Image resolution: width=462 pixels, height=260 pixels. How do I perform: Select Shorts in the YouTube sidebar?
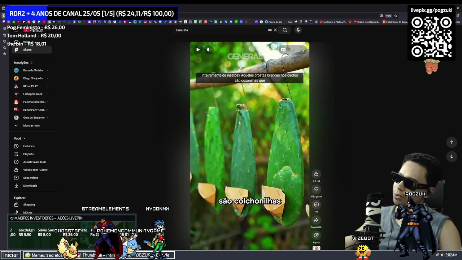(x=32, y=50)
